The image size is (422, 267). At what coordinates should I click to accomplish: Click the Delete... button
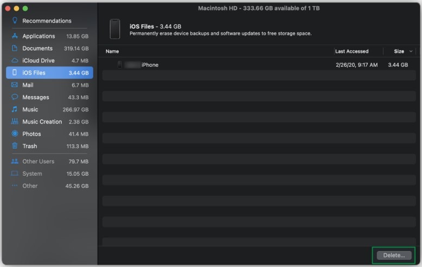click(394, 255)
